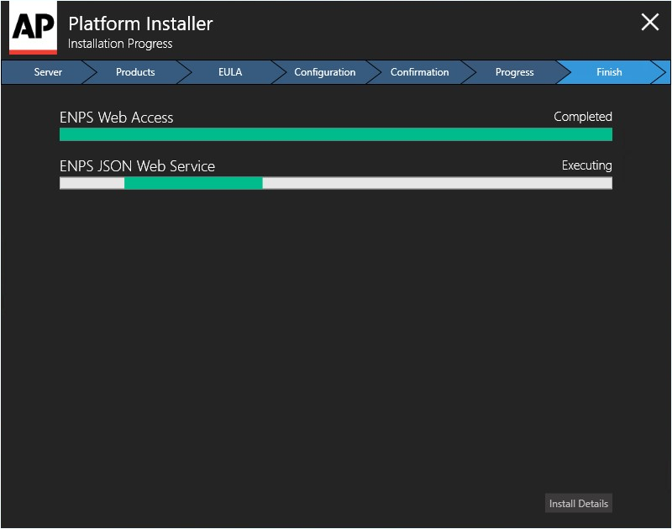Select the ENPS Web Access label
The width and height of the screenshot is (672, 529).
click(116, 118)
